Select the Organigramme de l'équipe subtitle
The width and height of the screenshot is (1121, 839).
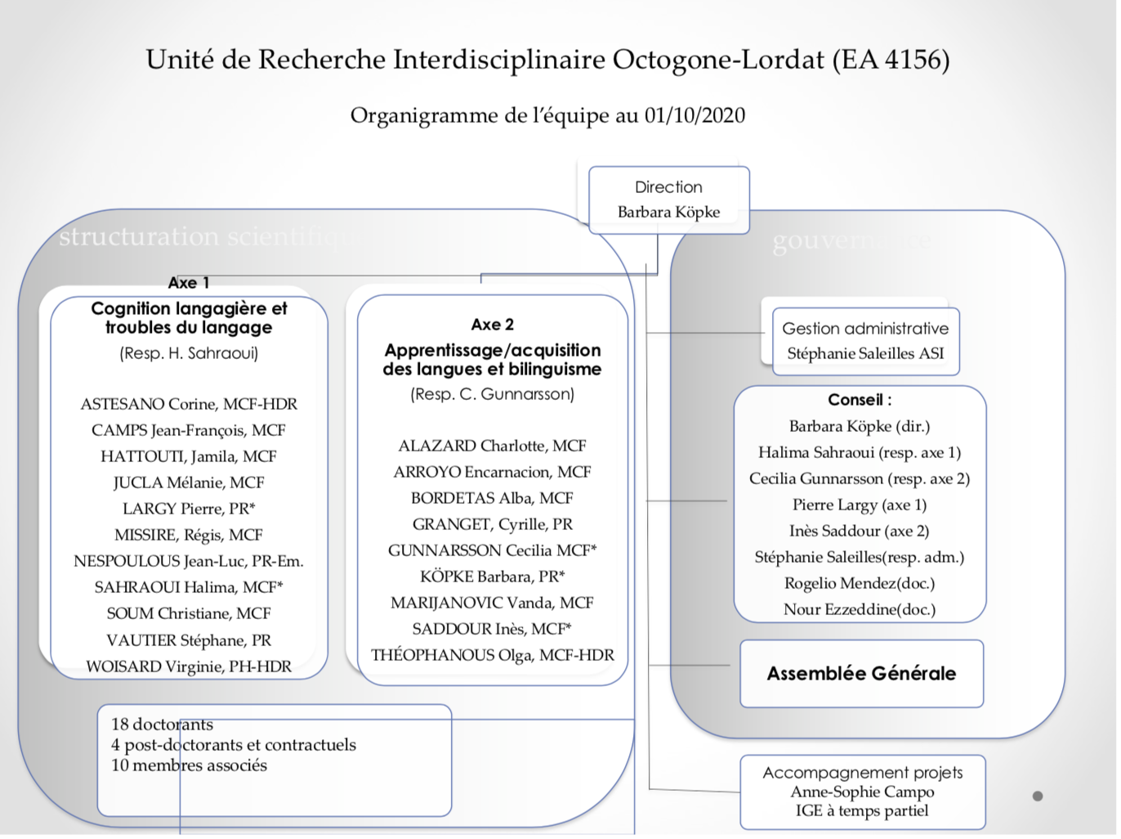(x=547, y=115)
